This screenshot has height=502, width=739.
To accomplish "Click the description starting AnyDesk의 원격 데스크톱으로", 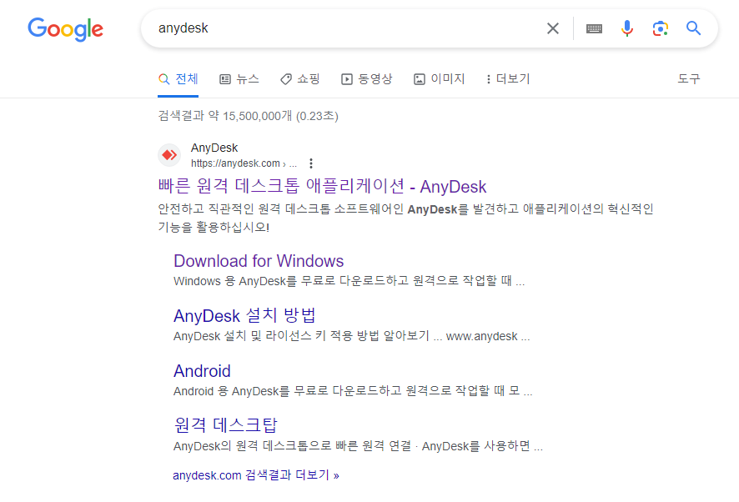I will click(358, 446).
